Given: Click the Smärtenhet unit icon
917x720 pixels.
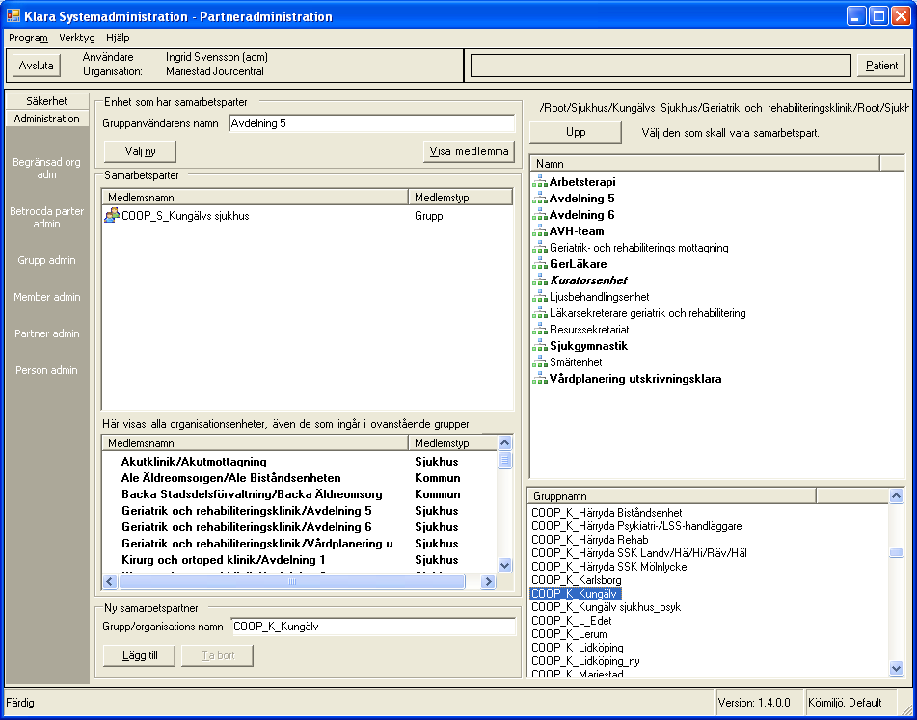Looking at the screenshot, I should (539, 362).
